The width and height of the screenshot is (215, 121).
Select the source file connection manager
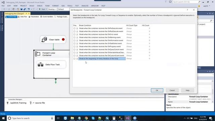coord(37,103)
